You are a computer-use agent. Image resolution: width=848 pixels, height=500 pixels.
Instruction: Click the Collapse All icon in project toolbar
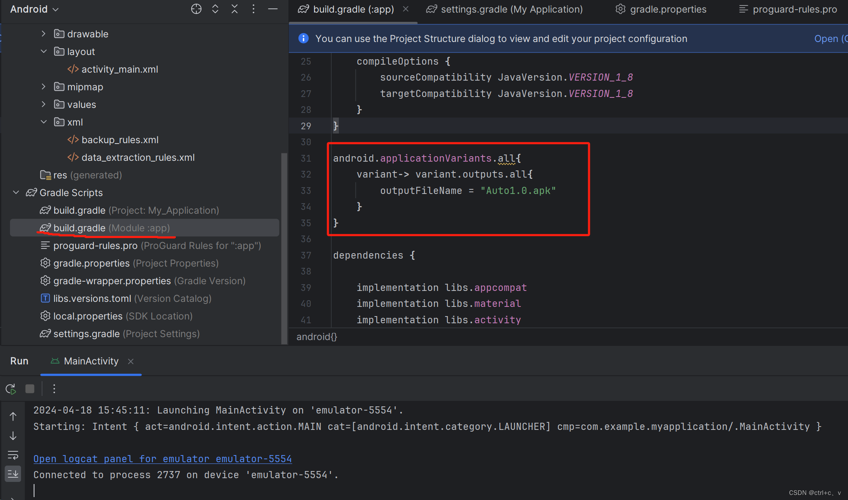235,9
